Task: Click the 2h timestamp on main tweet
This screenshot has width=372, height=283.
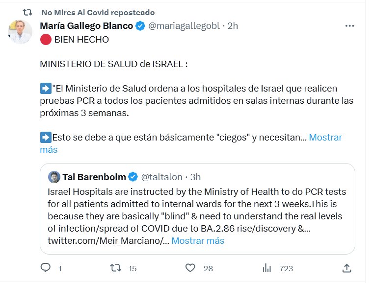Action: pyautogui.click(x=233, y=26)
